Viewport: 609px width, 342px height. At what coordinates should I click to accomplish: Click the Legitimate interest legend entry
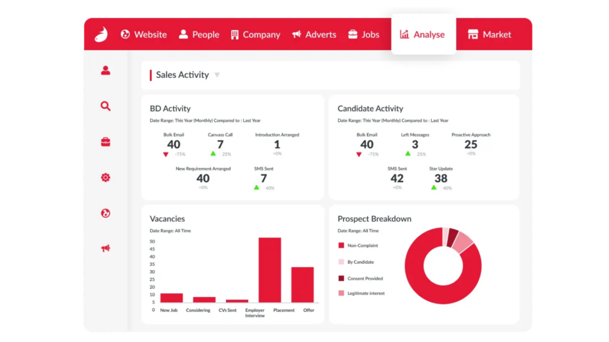(362, 293)
